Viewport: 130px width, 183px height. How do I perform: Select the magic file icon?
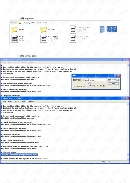click(14, 39)
